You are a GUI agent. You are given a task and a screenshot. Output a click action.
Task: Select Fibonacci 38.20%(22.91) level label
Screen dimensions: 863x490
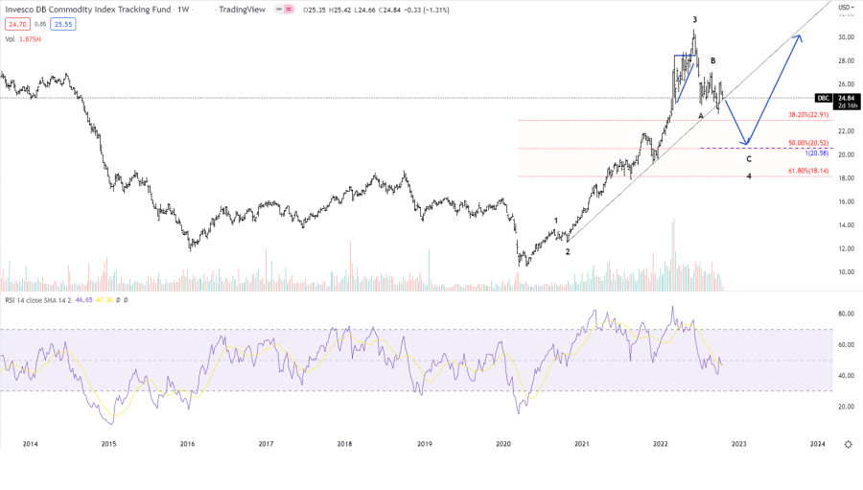coord(808,114)
